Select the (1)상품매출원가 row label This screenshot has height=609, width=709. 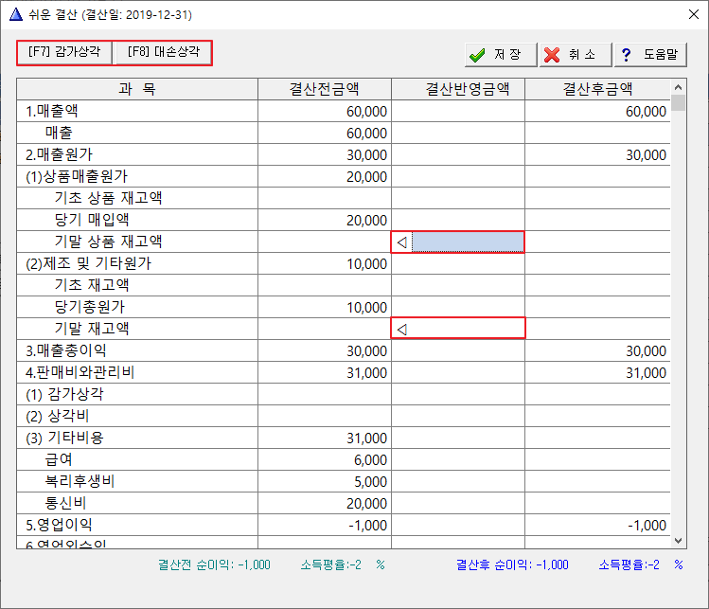point(77,176)
